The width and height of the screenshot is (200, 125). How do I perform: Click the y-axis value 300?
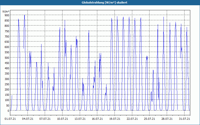[x=7, y=79]
